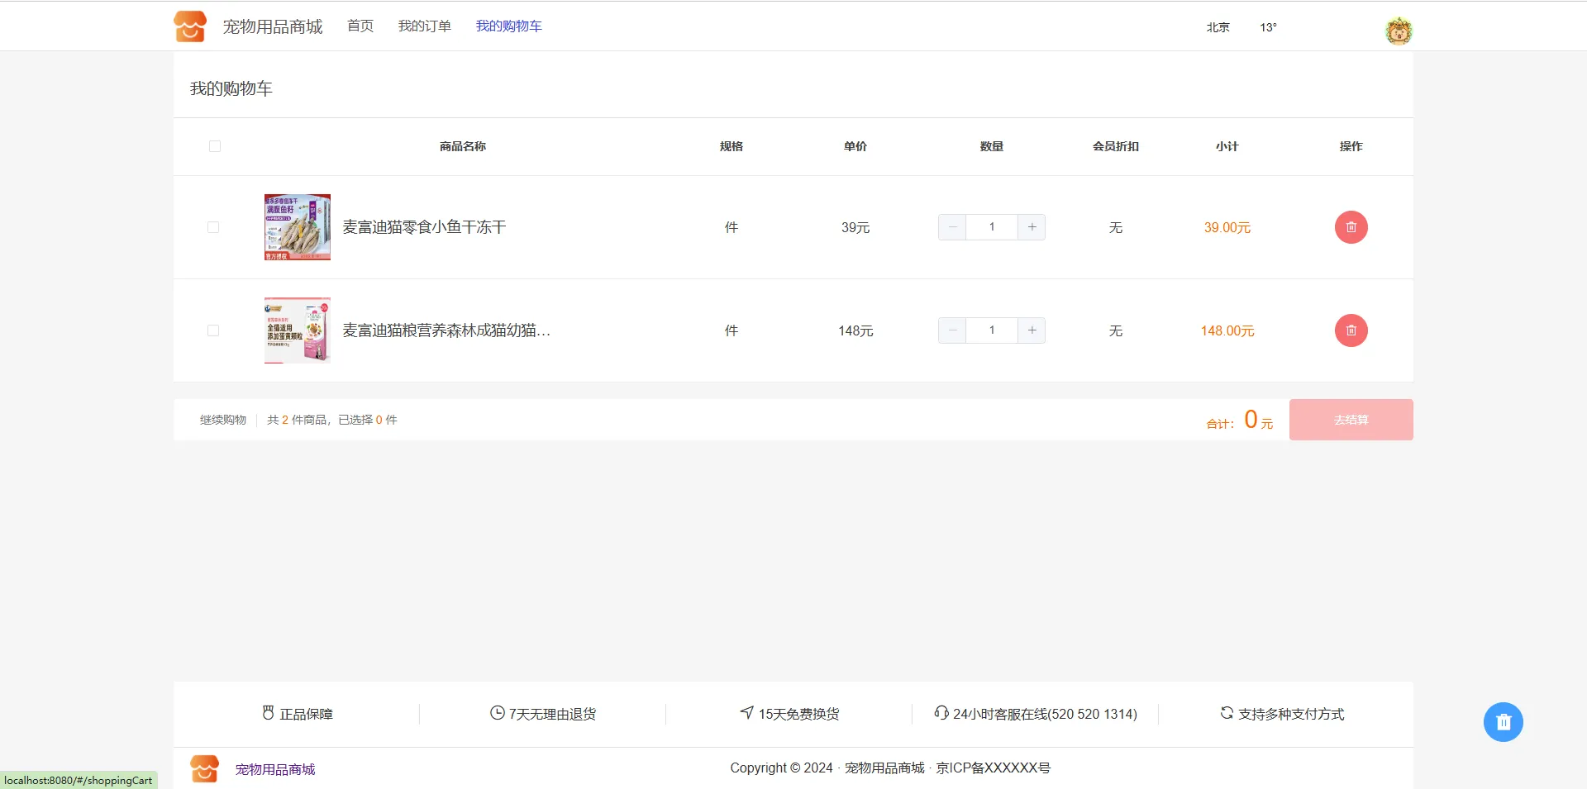Open the user avatar in top right
Viewport: 1587px width, 789px height.
pos(1399,31)
